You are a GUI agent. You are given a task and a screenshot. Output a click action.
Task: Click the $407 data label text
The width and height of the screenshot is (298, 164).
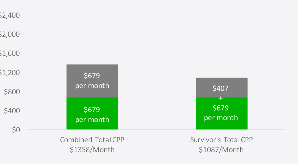[x=220, y=88]
